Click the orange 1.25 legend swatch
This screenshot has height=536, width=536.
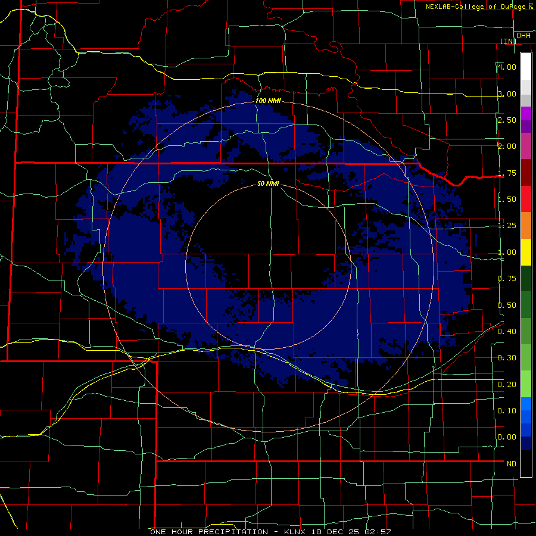coord(526,226)
